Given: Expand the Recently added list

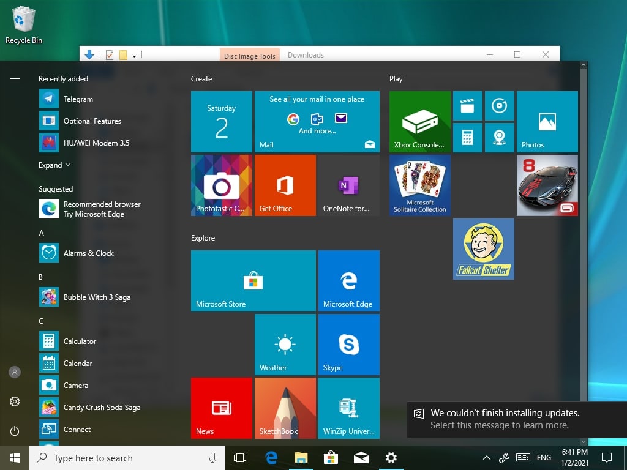Looking at the screenshot, I should 54,165.
